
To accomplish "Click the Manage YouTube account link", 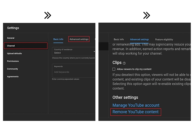I will [x=136, y=105].
